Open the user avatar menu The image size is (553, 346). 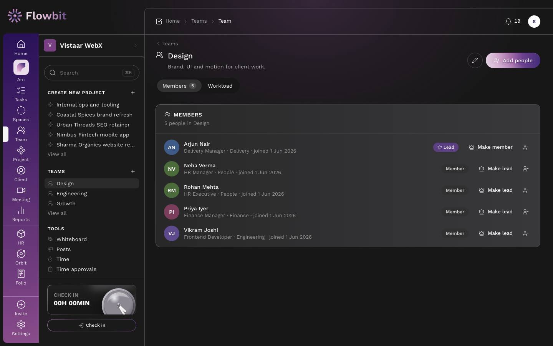click(534, 22)
